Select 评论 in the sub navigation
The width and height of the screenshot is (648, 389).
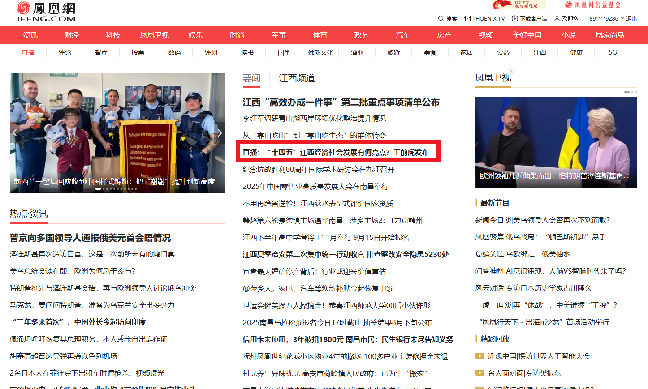coord(65,52)
